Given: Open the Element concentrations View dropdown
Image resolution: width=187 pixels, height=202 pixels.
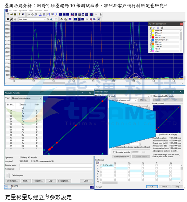Looking at the screenshot, I should click(40, 98).
